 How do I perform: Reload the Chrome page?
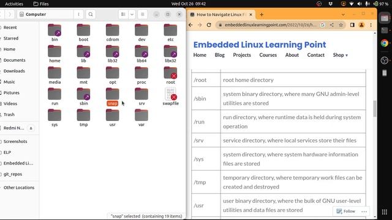point(209,25)
